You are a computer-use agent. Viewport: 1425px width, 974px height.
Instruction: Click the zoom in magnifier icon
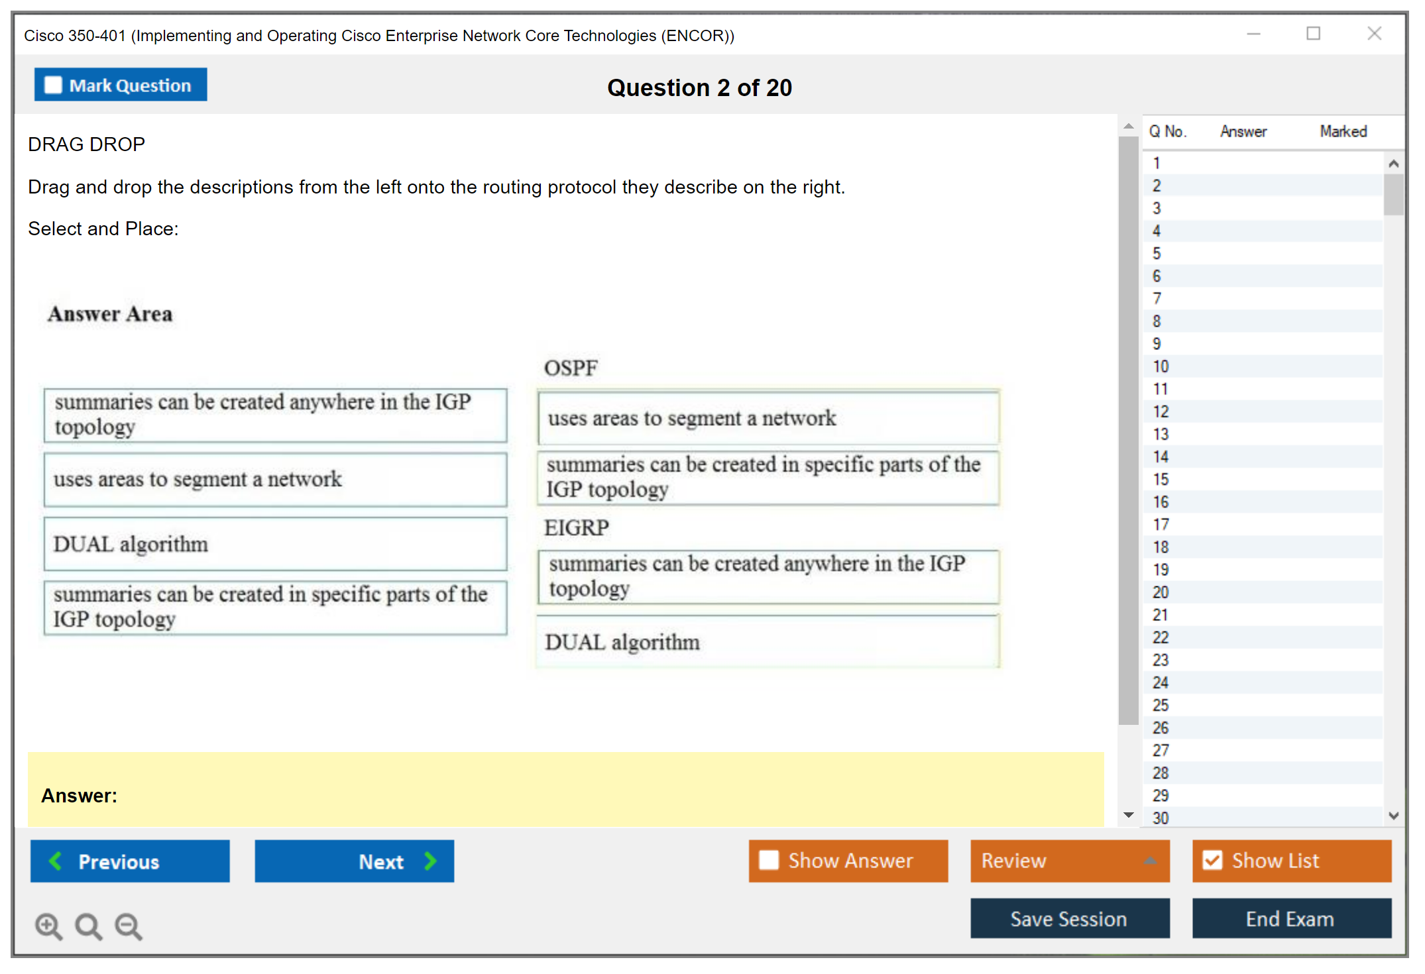pyautogui.click(x=48, y=926)
